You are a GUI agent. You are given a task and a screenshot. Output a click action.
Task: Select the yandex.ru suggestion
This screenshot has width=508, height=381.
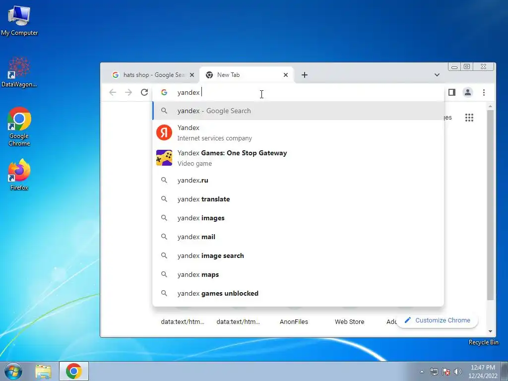(x=298, y=180)
